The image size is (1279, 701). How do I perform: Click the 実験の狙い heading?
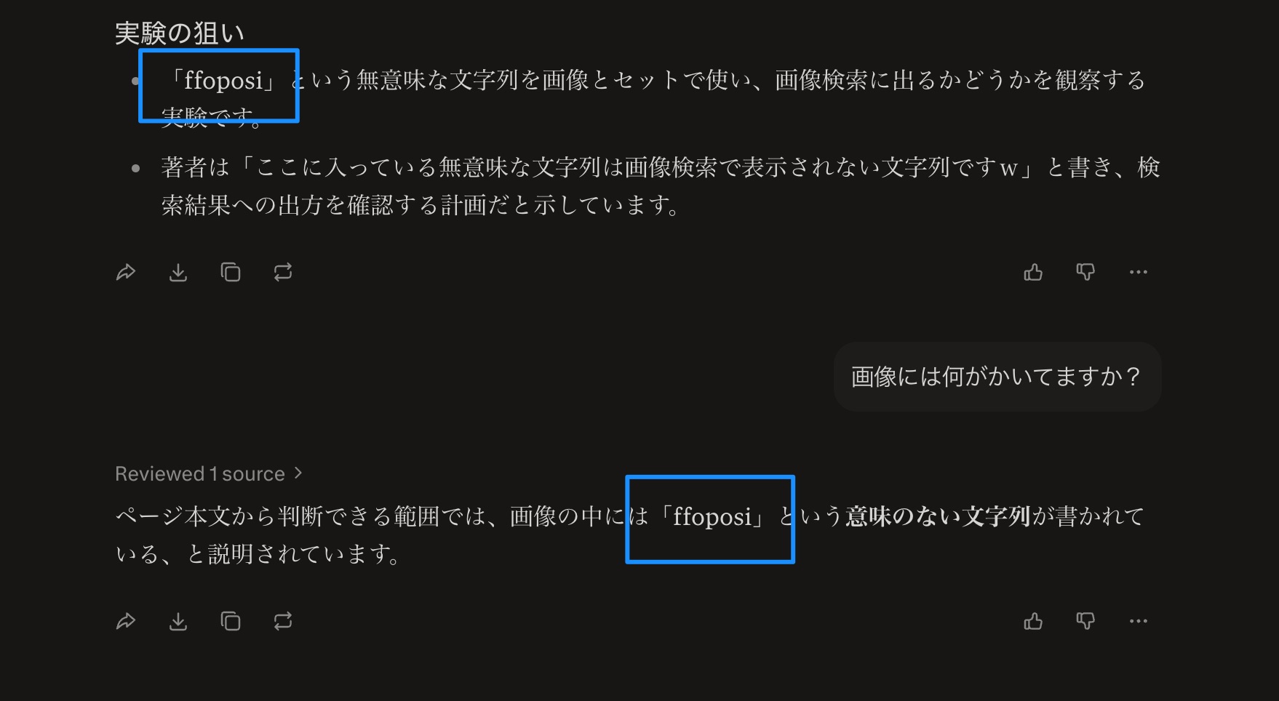180,33
